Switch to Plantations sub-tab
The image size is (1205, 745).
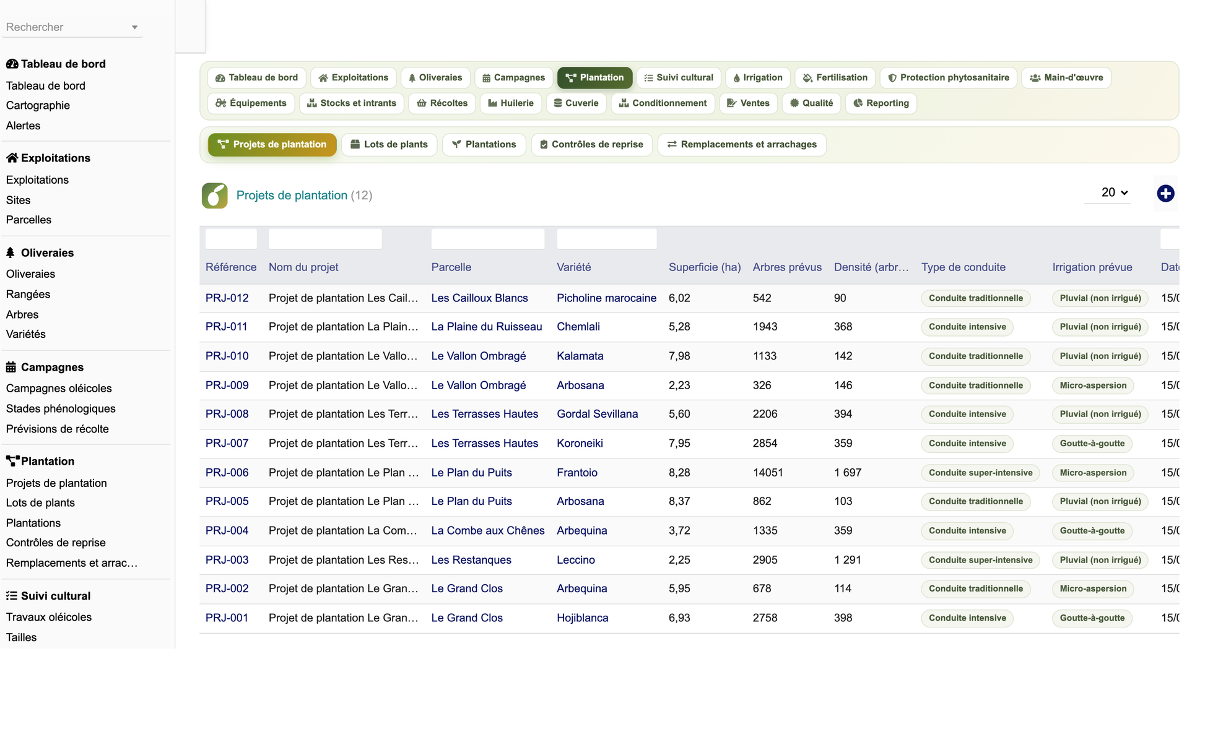click(x=484, y=145)
